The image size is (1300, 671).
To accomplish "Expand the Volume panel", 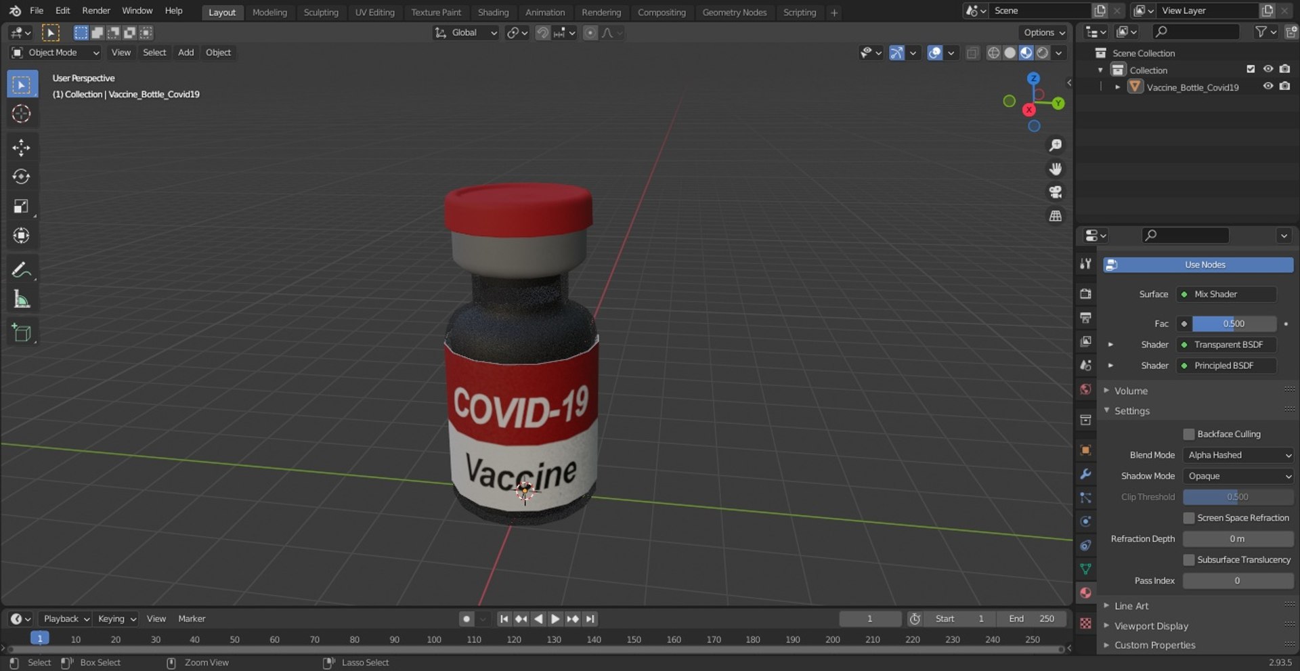I will click(1130, 391).
